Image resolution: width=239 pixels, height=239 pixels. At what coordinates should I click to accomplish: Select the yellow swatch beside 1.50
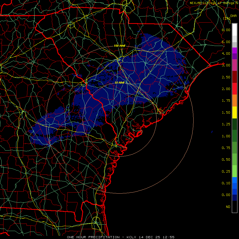[234, 112]
